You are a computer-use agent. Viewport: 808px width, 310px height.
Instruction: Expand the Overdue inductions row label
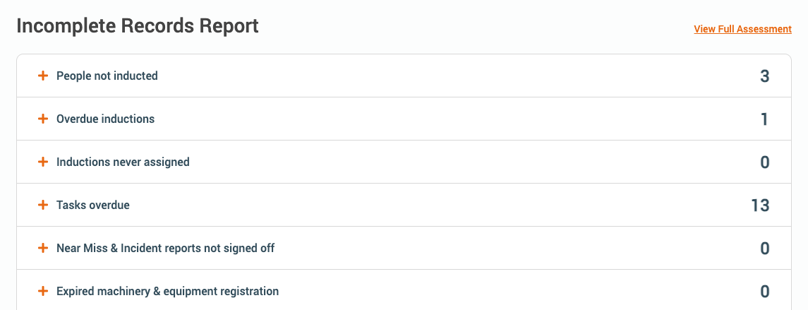tap(105, 119)
